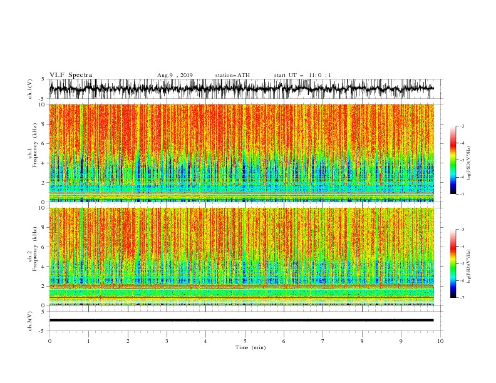
Task: Click the "start UT = 11:0 :1" text
Action: point(302,75)
